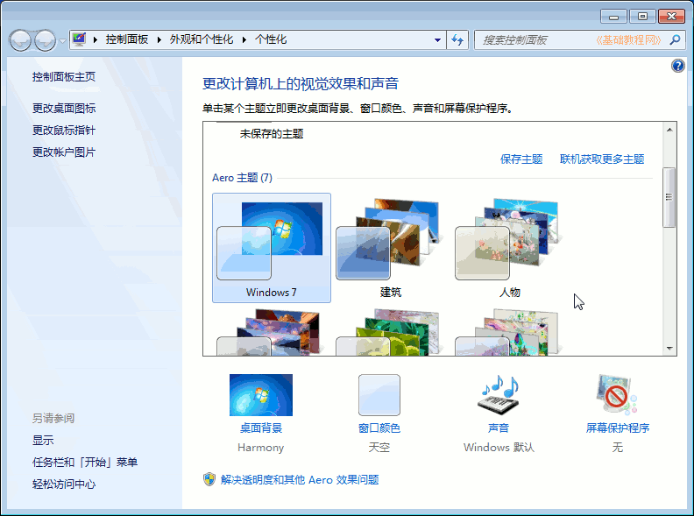Open 控制面板主页 link
The height and width of the screenshot is (516, 694).
click(x=64, y=77)
